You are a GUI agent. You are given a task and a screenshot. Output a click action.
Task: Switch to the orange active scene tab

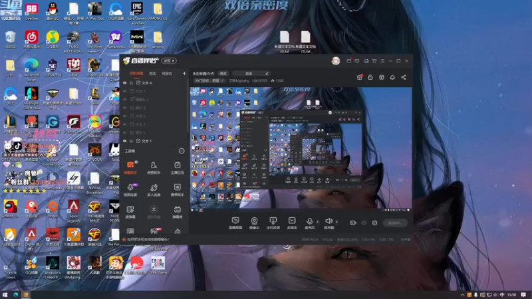click(x=136, y=74)
